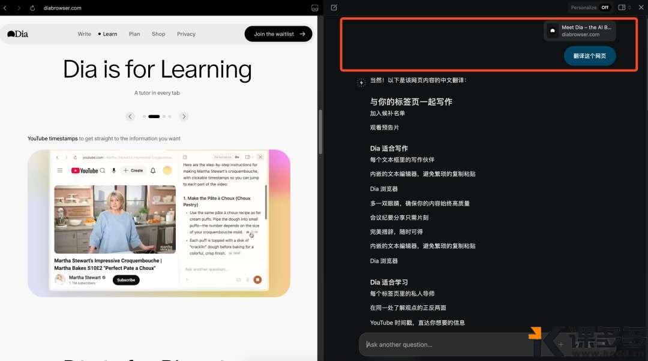Click the Subscribe button in demo preview
The image size is (648, 361).
pyautogui.click(x=126, y=280)
